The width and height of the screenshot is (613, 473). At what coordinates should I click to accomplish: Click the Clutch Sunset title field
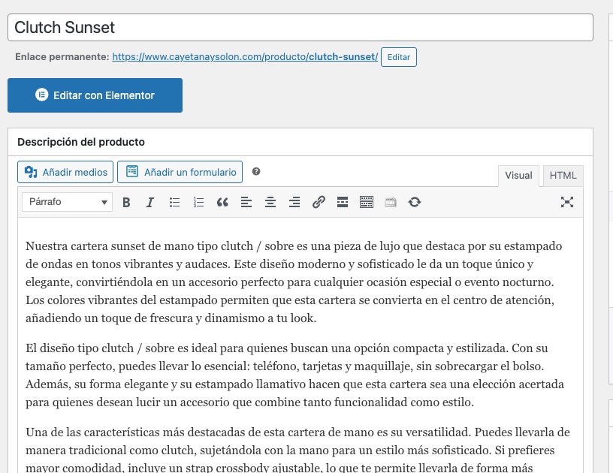(300, 27)
